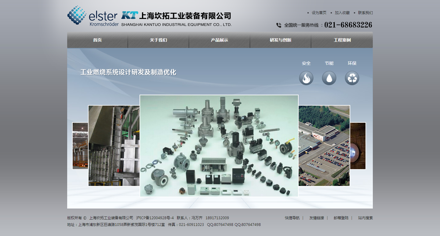The image size is (440, 236).
Task: Click 加入收藏 link
Action: point(342,13)
